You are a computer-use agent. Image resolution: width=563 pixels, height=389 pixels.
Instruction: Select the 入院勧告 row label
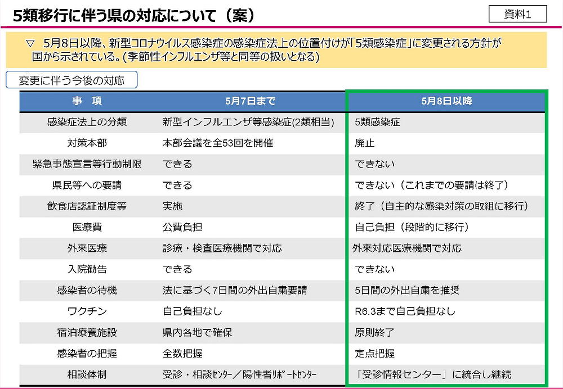[x=87, y=269]
